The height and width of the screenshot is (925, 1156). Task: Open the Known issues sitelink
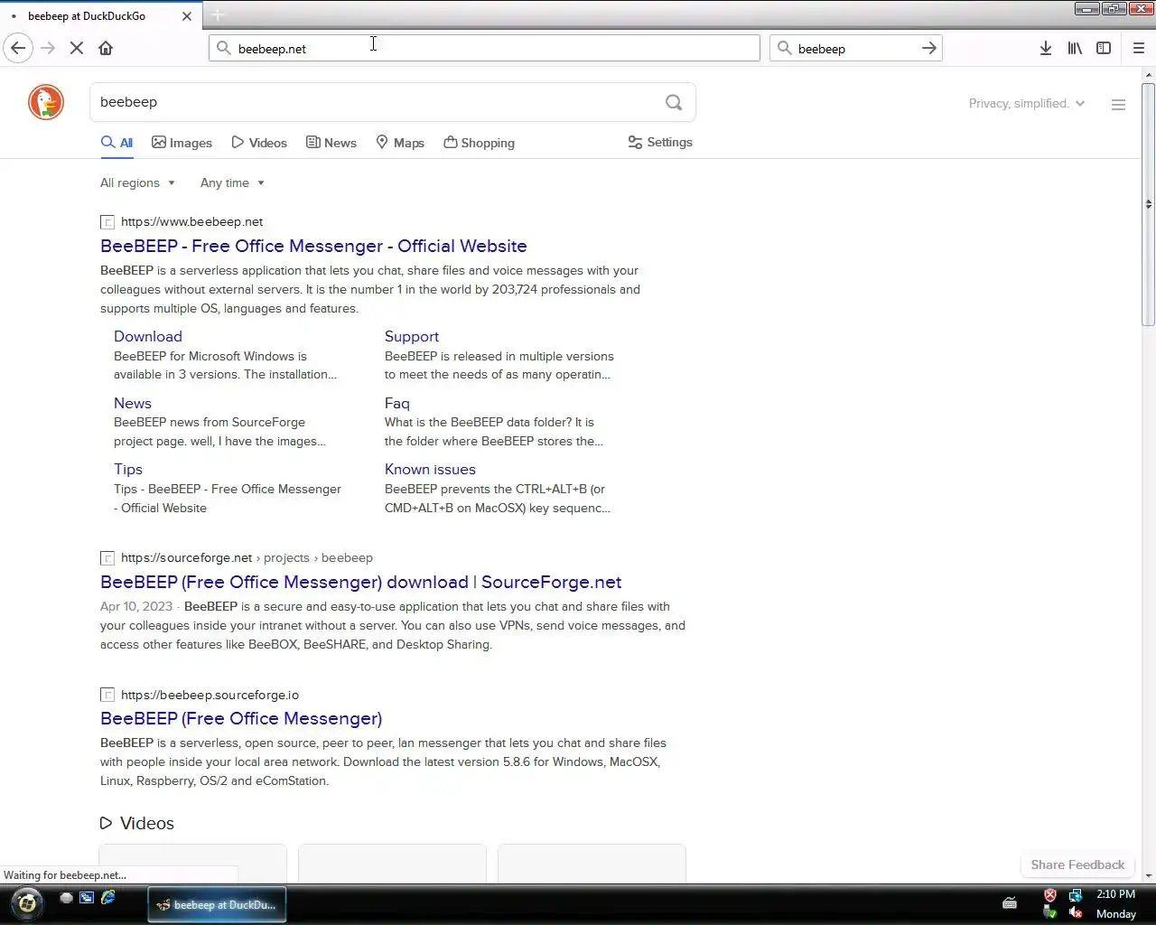point(430,469)
